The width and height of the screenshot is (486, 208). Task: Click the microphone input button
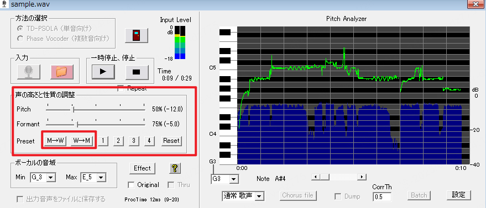29,72
